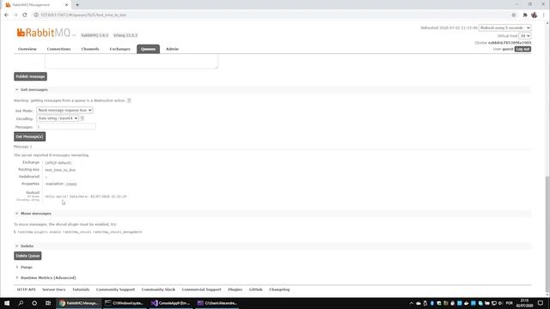
Task: Switch to the Admin tab
Action: coord(172,49)
